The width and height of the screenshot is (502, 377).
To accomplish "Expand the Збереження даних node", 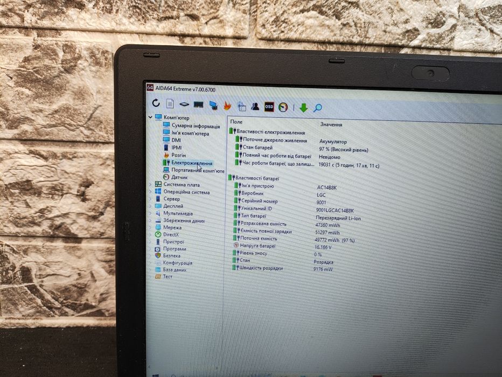I will [x=150, y=220].
